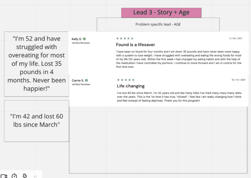Click the 'Life changing' review title
This screenshot has height=178, width=251.
131,86
